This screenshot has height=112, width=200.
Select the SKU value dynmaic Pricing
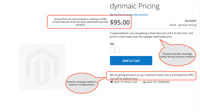pyautogui.click(x=187, y=25)
